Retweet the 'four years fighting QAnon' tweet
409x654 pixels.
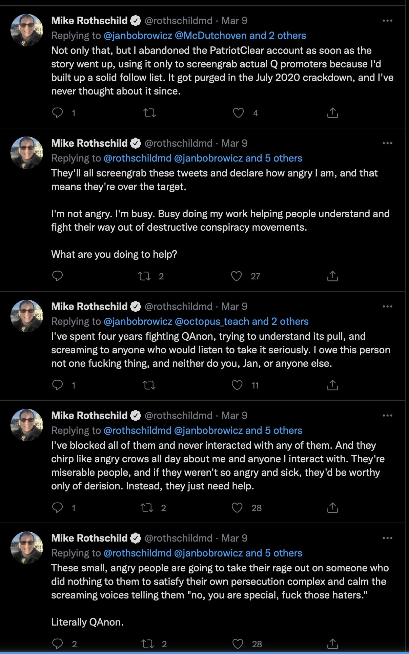pyautogui.click(x=149, y=385)
